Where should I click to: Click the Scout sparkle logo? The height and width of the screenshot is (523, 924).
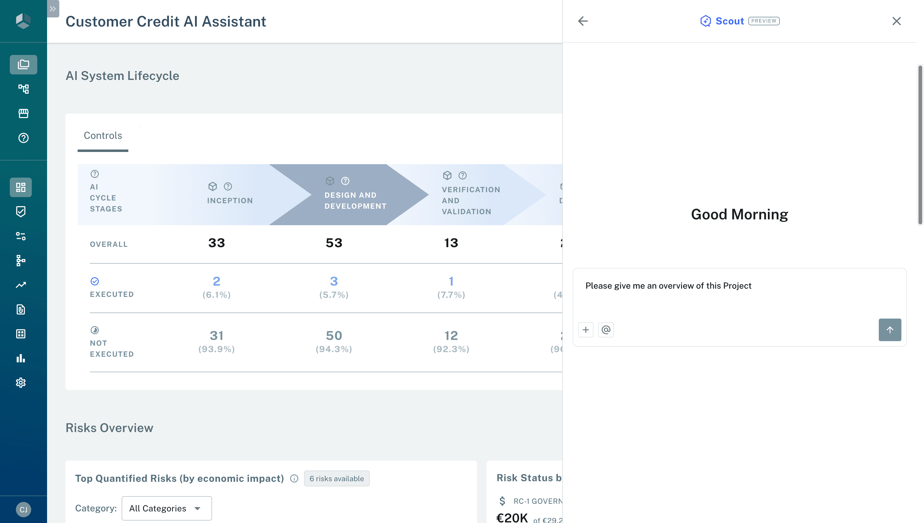(x=706, y=21)
